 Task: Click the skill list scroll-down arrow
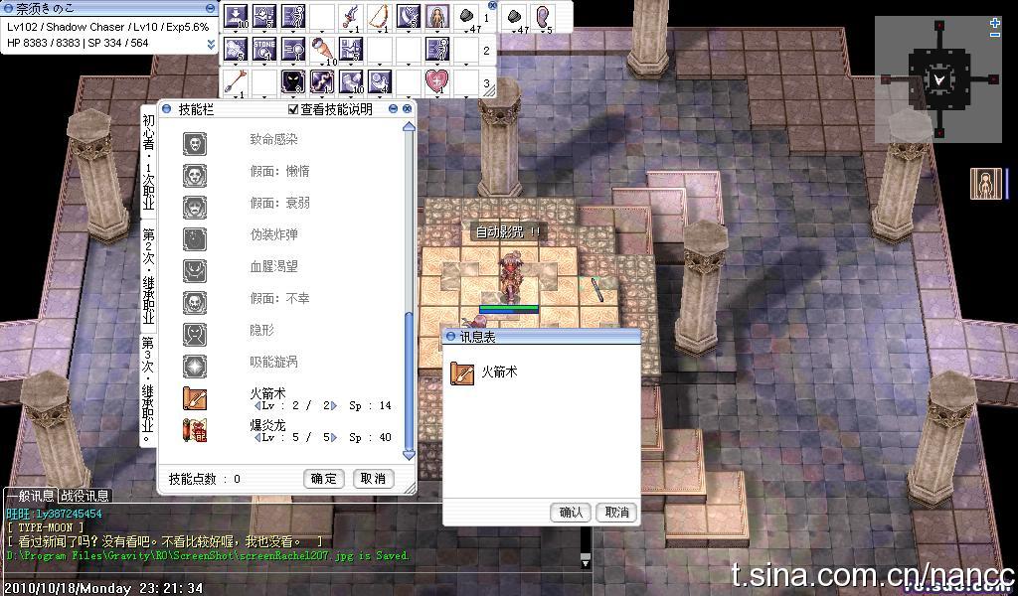(409, 455)
